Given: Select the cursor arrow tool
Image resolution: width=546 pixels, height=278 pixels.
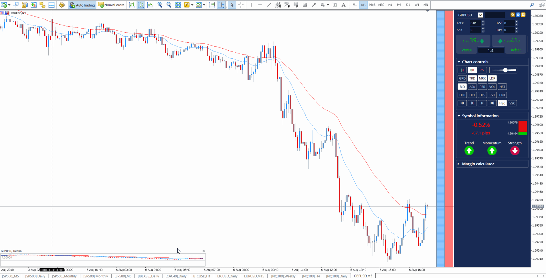Looking at the screenshot, I should (x=232, y=5).
